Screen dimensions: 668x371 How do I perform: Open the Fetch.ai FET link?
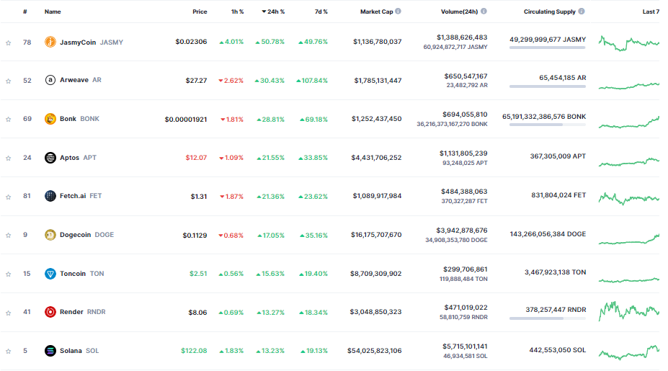(x=81, y=196)
